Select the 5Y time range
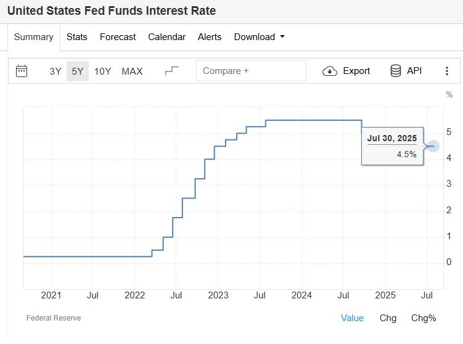Image resolution: width=463 pixels, height=344 pixels. click(78, 71)
